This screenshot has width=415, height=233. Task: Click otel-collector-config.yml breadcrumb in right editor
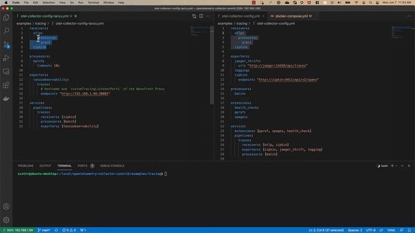(x=276, y=23)
